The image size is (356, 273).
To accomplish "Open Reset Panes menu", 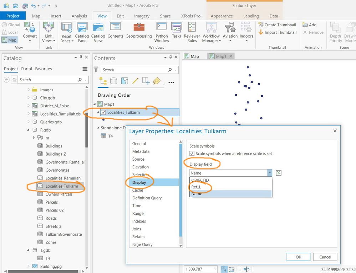I will [x=67, y=32].
